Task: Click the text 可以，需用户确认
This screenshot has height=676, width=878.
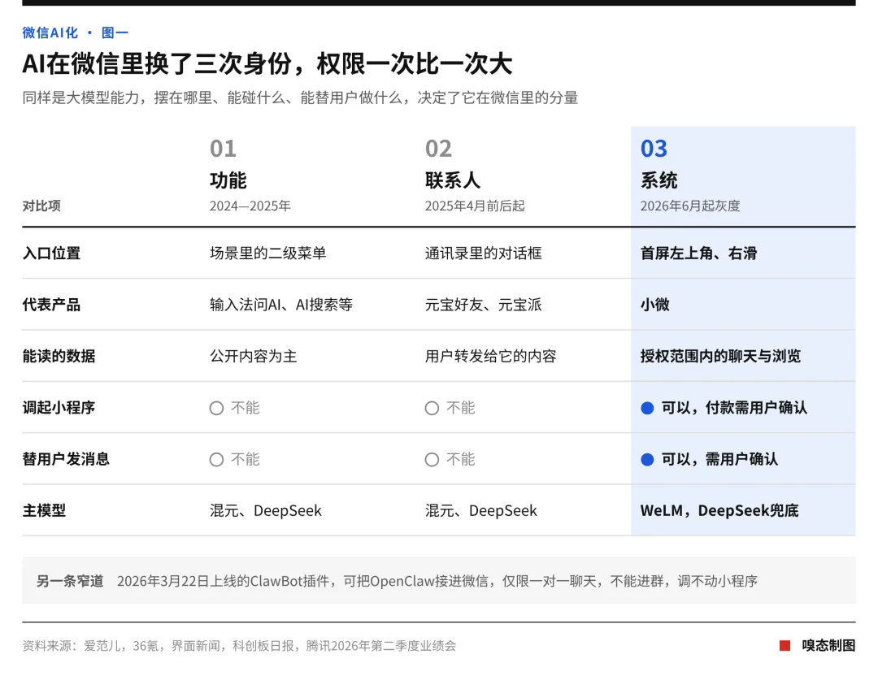Action: click(720, 459)
